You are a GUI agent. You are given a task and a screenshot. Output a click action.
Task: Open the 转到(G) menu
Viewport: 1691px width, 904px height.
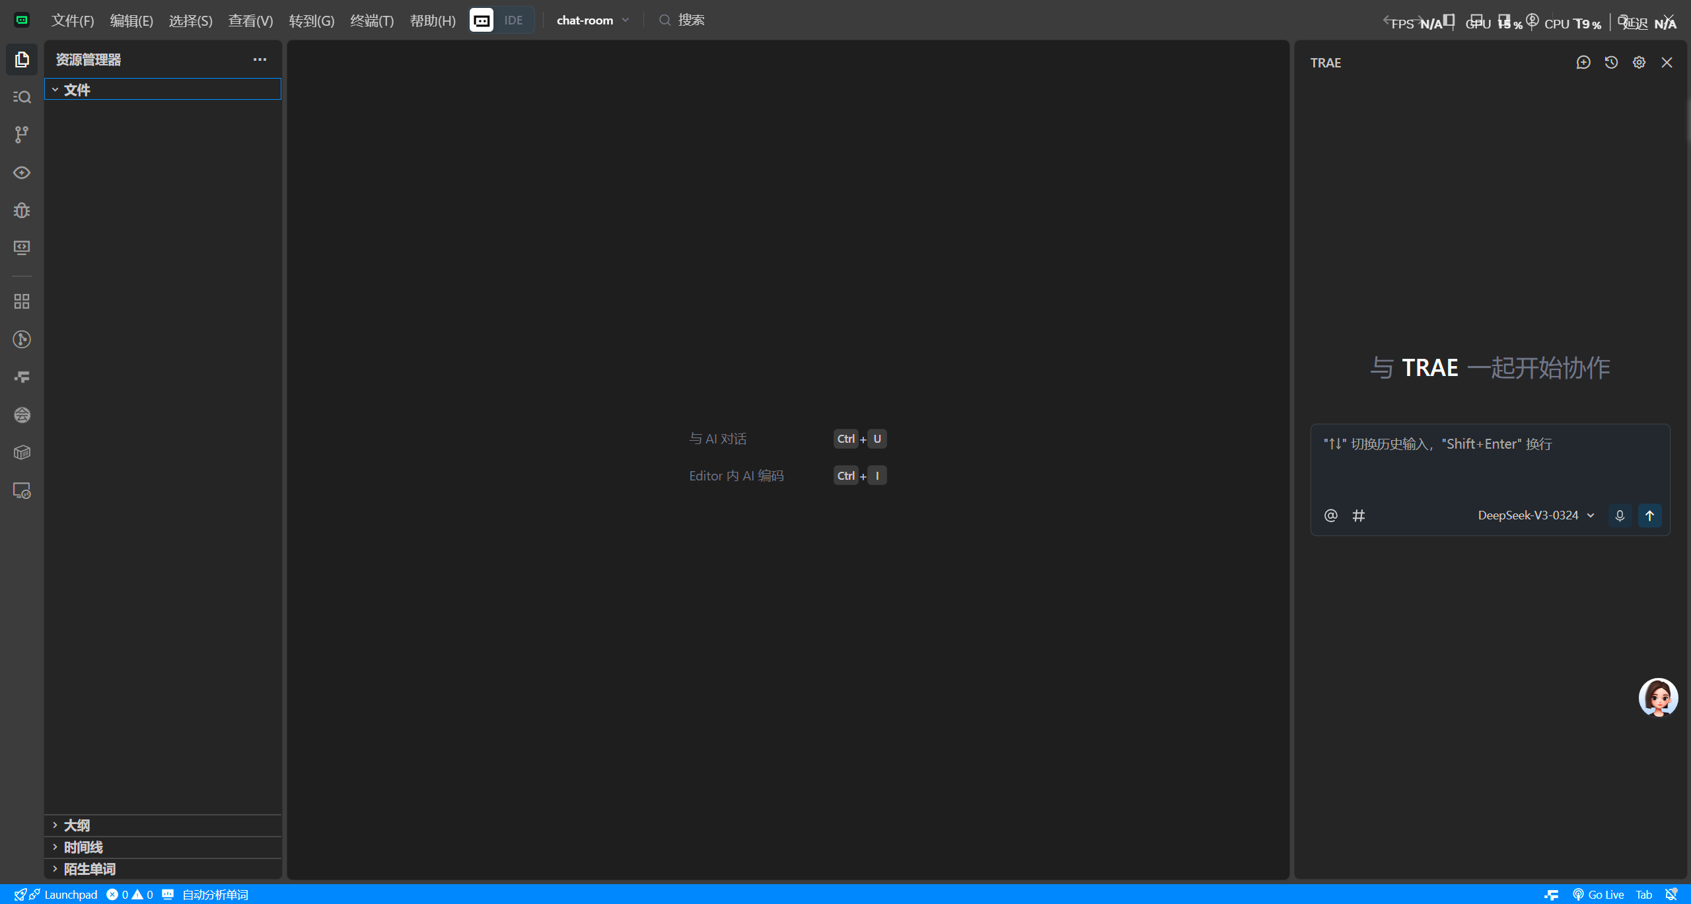pos(311,20)
